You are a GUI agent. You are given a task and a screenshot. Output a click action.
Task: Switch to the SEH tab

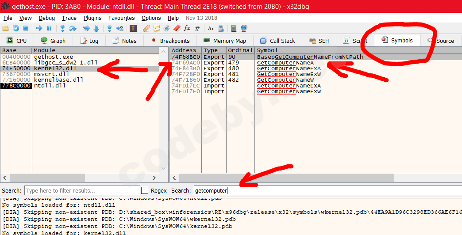[319, 41]
